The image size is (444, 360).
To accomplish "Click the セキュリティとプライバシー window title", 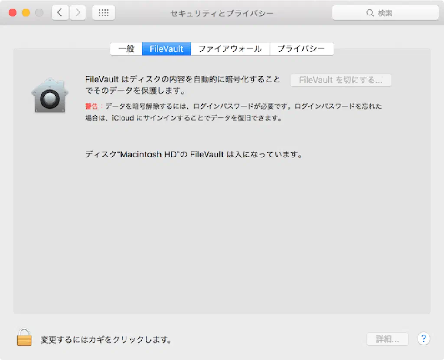I will [x=222, y=13].
